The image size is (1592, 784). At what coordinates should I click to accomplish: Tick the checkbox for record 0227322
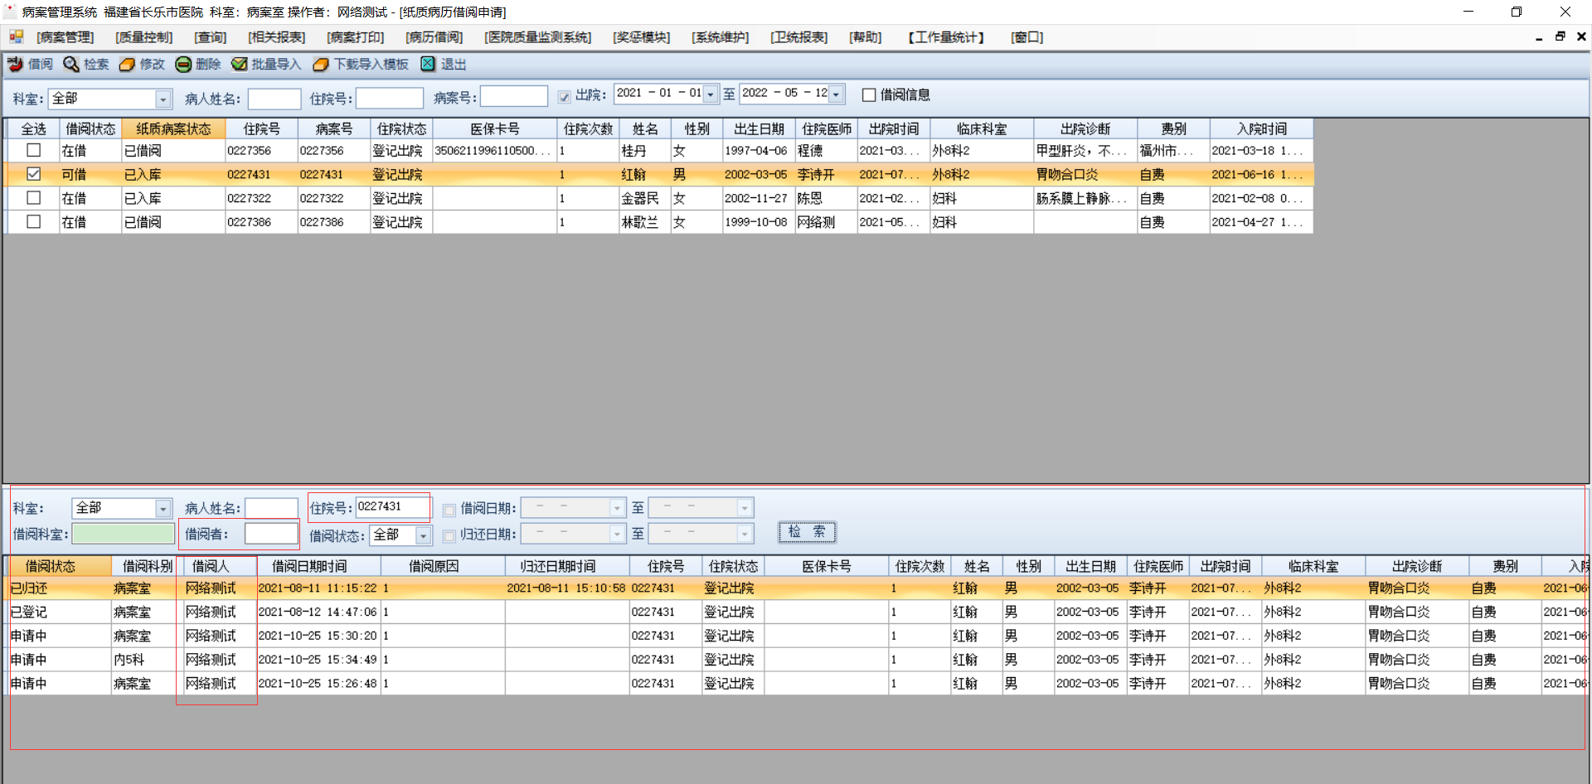pos(33,198)
